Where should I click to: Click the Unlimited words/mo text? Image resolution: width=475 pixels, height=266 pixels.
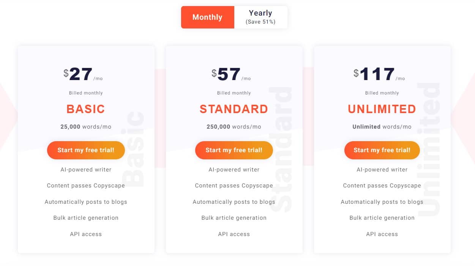382,127
